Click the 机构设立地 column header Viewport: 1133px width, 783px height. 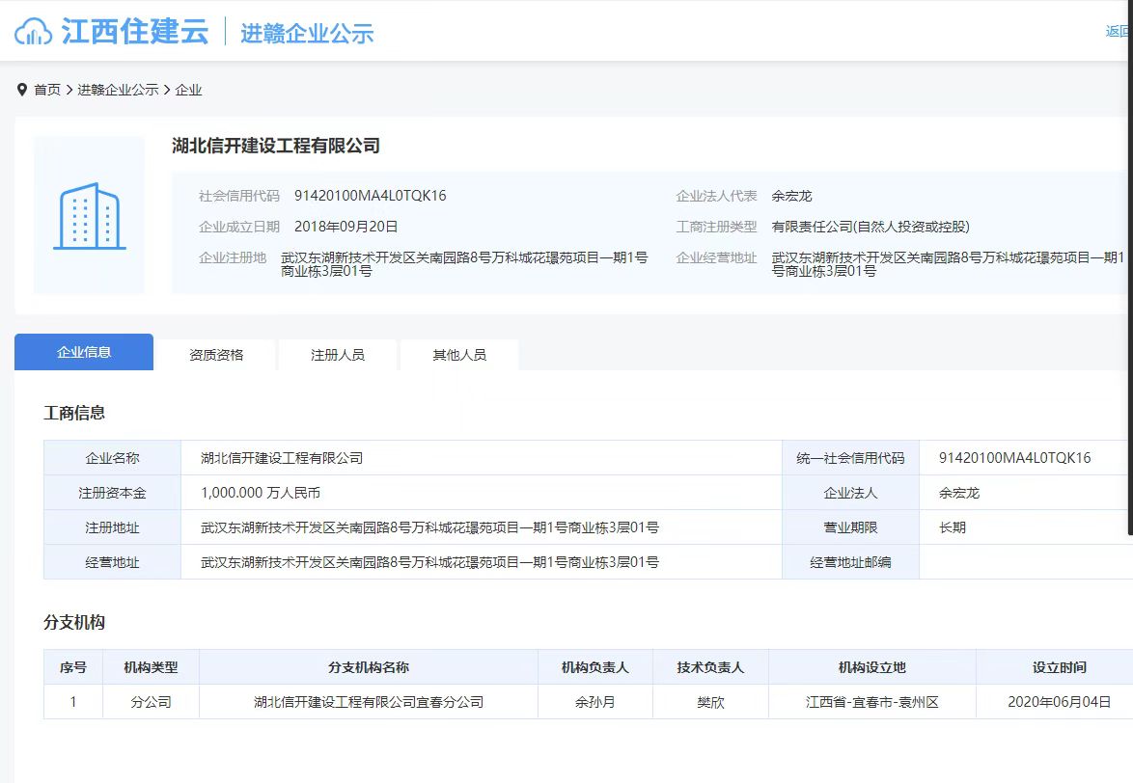[872, 667]
